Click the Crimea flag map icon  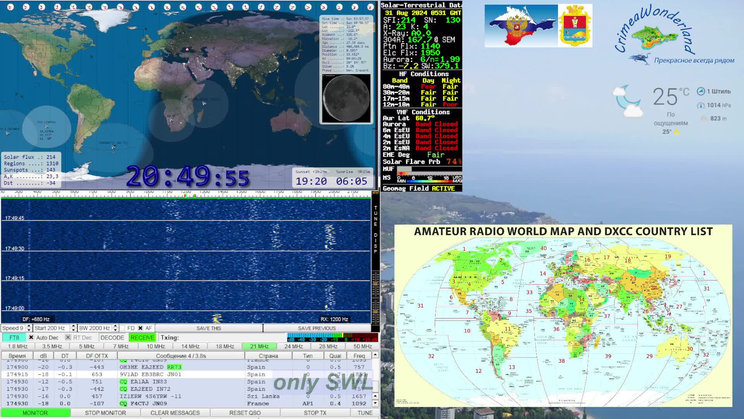521,26
